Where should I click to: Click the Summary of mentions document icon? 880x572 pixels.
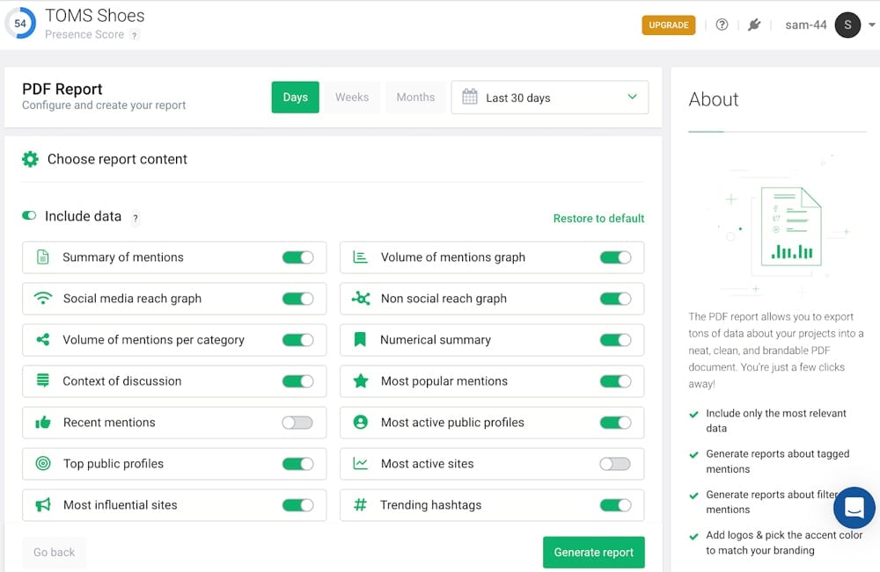tap(42, 257)
